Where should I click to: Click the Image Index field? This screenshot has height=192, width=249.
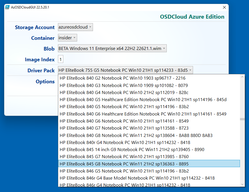(x=60, y=59)
